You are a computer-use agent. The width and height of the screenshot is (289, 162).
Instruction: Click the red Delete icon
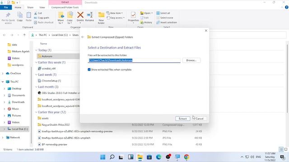80,15
